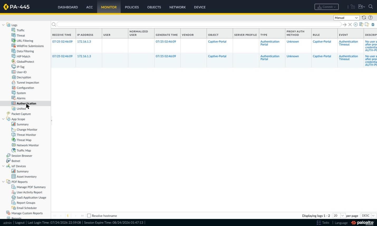Collapse the Logs tree node
Image resolution: width=377 pixels, height=226 pixels.
(3, 25)
